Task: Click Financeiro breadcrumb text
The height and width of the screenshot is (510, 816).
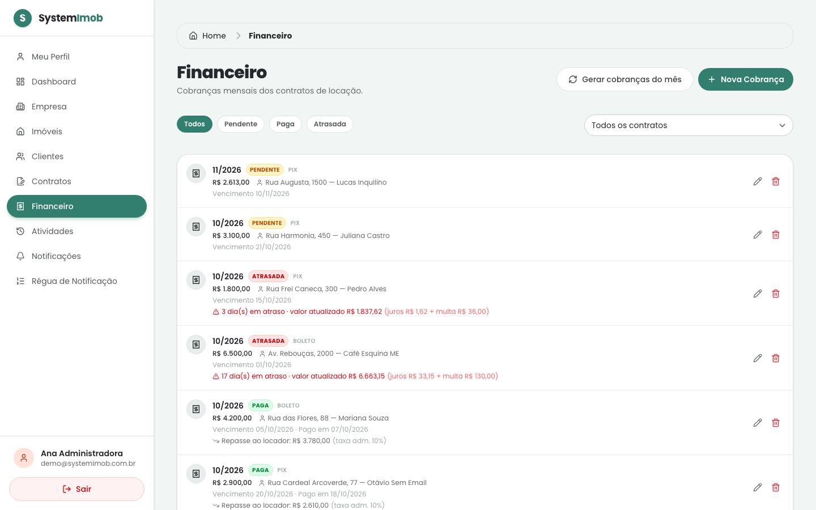Action: tap(270, 36)
